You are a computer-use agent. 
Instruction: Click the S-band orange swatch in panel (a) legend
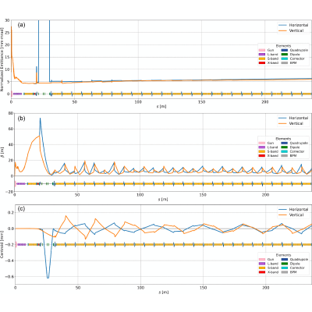[x=262, y=58]
